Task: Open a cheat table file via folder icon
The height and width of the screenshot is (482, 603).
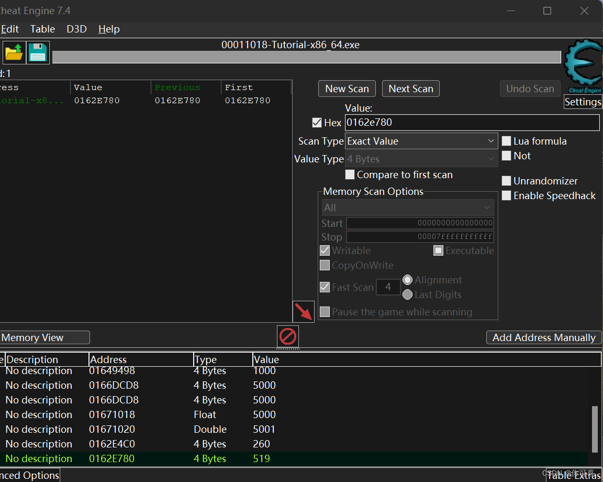Action: point(14,52)
